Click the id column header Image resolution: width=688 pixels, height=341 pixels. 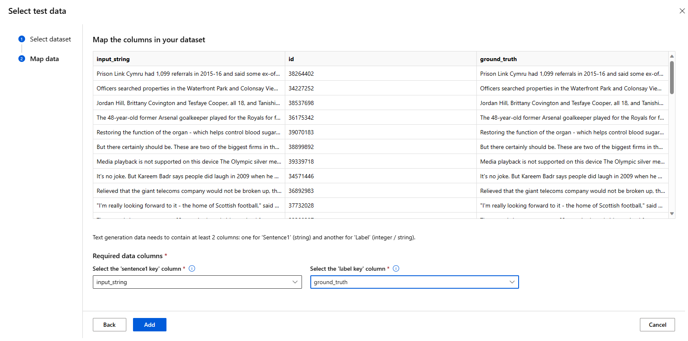point(291,59)
